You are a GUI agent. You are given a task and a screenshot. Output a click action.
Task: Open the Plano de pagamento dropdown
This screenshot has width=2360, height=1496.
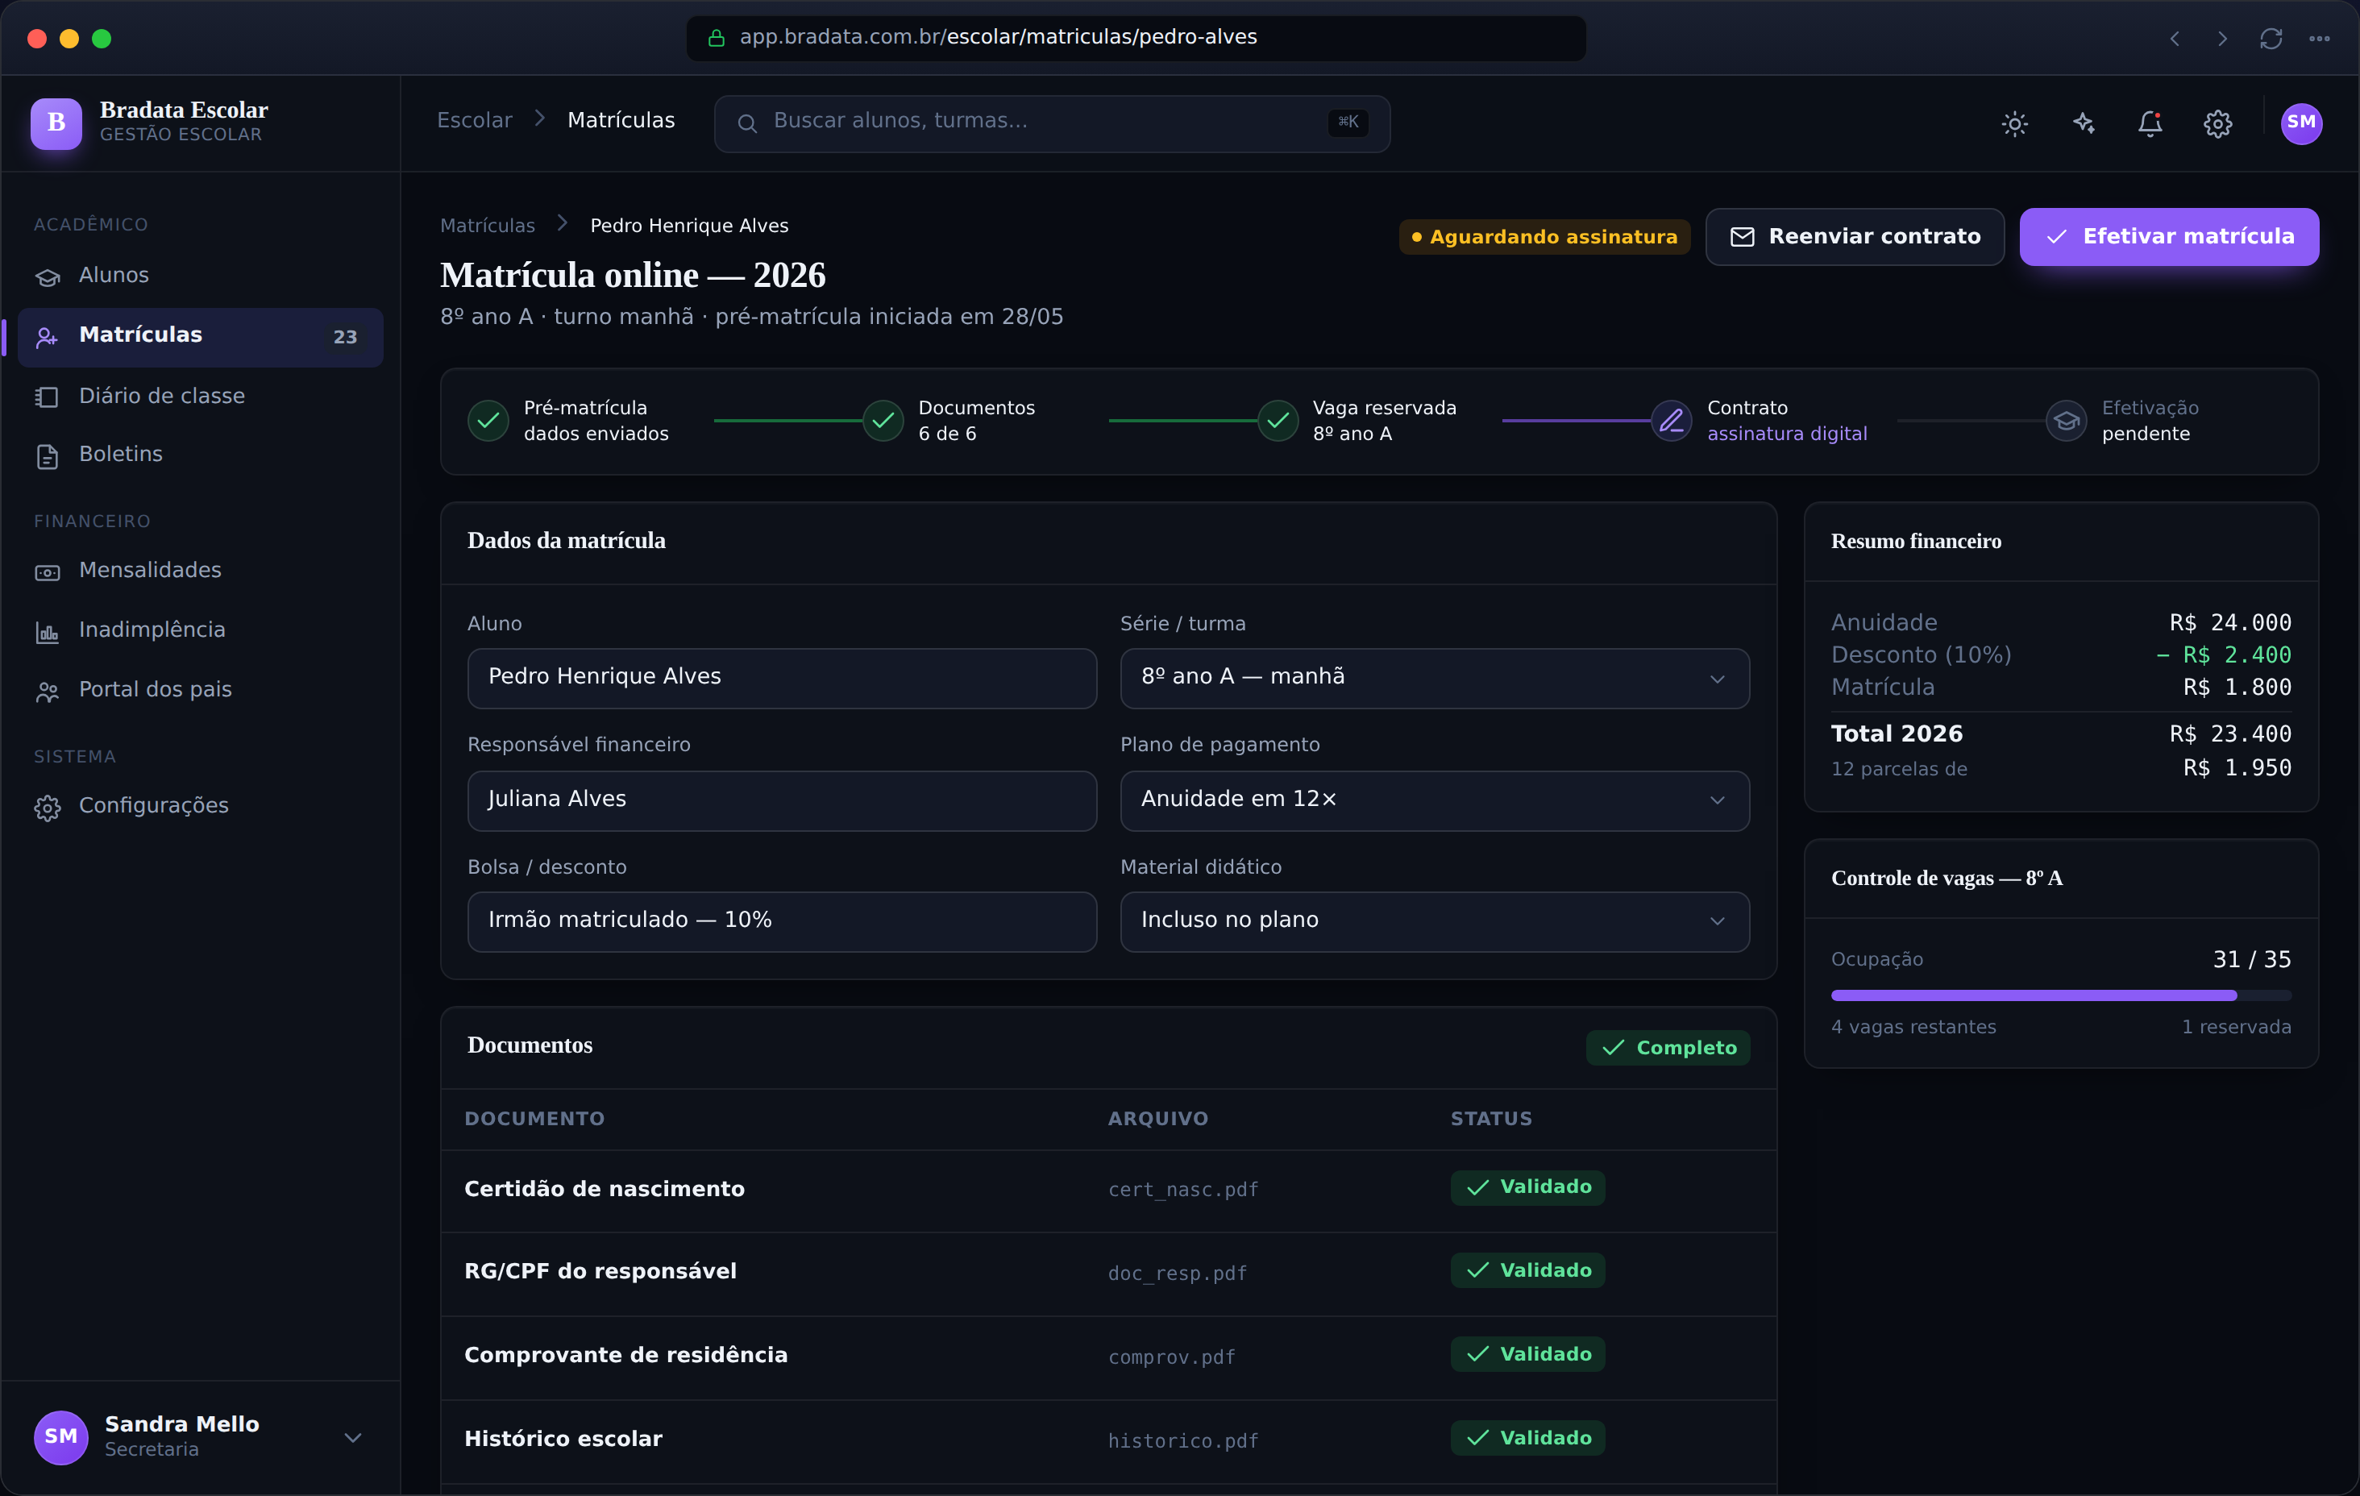click(1434, 800)
